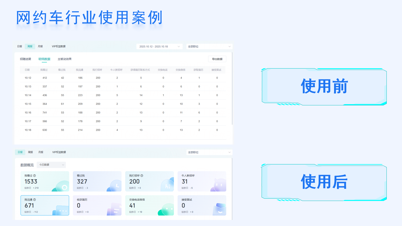402x226 pixels.
Task: Switch to 日报 in the upper panel
Action: pyautogui.click(x=20, y=46)
